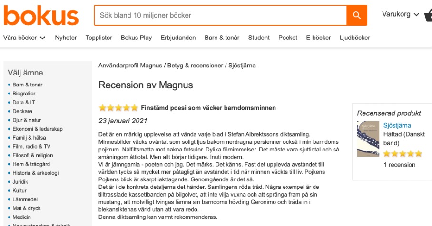Click the bokus logo
This screenshot has width=432, height=226.
tap(41, 15)
